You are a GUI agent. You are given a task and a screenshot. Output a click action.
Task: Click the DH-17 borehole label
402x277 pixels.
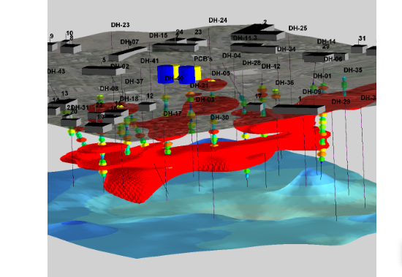(172, 113)
